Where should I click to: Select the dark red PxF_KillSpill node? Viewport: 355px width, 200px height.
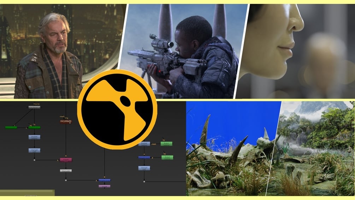[x=66, y=121]
